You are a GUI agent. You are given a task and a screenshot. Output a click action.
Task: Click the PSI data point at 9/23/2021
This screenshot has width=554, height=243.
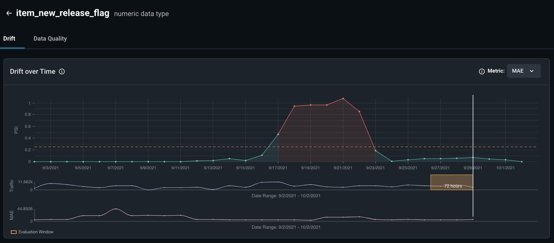pyautogui.click(x=375, y=151)
